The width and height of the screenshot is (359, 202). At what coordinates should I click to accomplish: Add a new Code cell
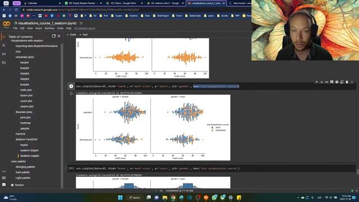[71, 35]
